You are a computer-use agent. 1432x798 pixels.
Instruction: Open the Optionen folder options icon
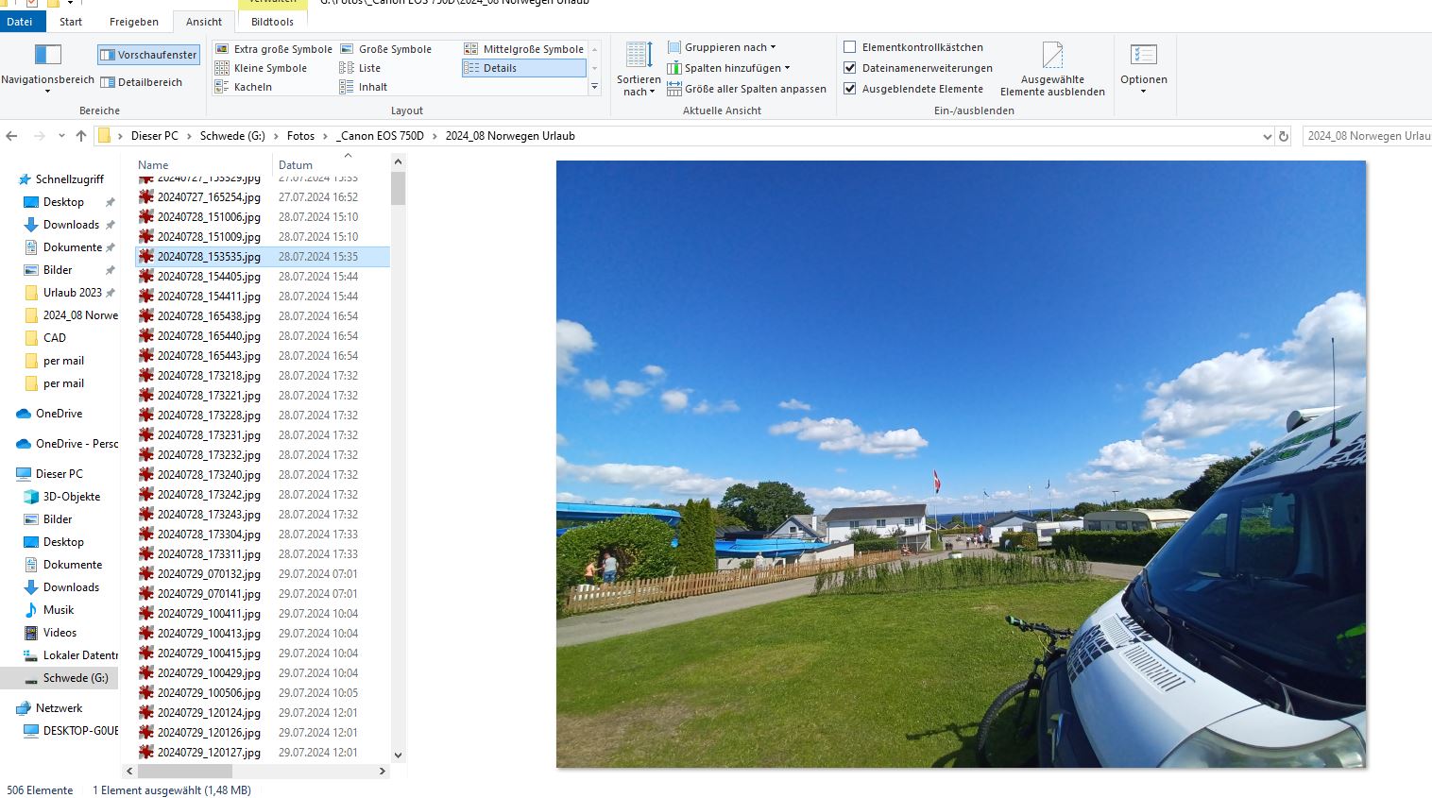pyautogui.click(x=1143, y=56)
